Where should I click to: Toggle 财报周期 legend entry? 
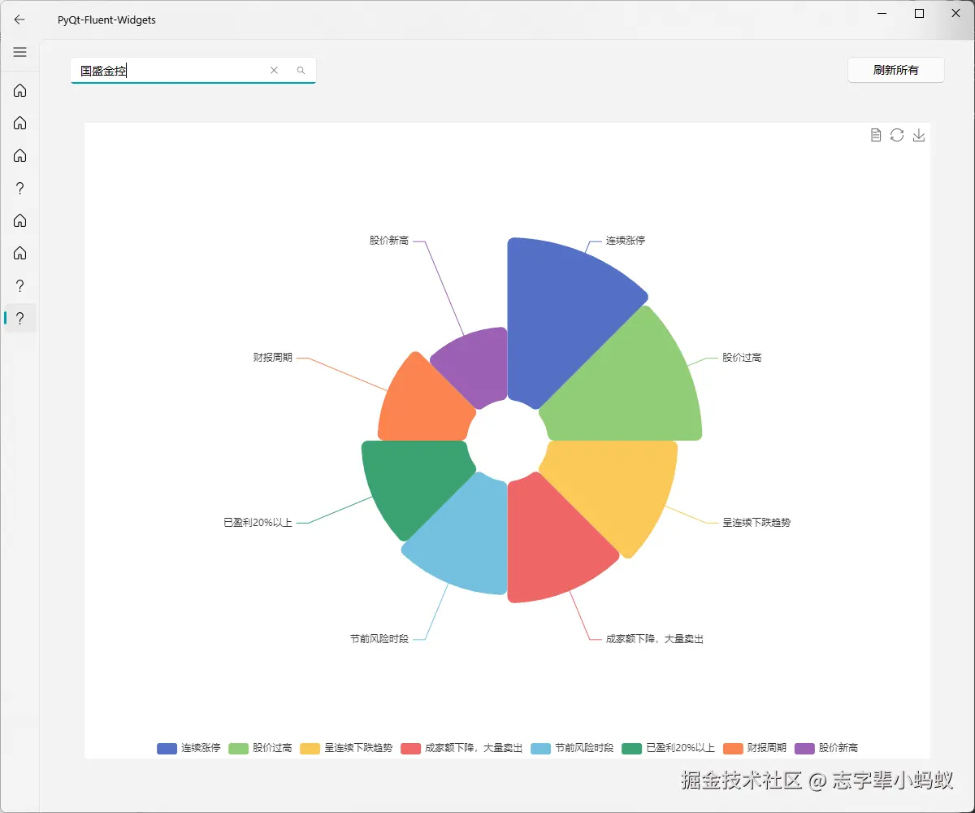pos(755,748)
